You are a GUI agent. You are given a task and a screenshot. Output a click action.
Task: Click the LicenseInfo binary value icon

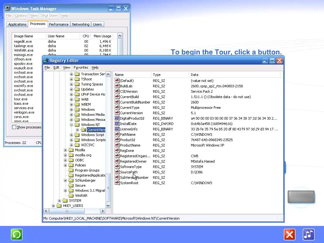[117, 129]
